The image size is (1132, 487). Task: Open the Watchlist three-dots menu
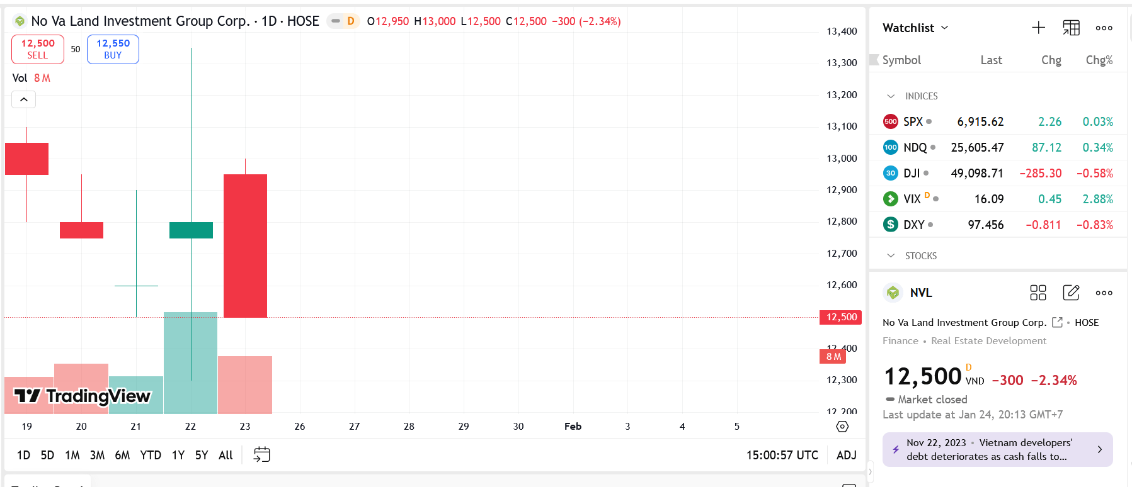click(x=1104, y=28)
